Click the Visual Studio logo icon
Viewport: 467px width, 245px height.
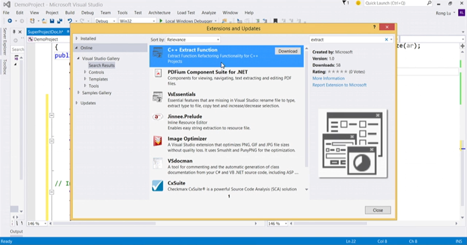[x=7, y=5]
